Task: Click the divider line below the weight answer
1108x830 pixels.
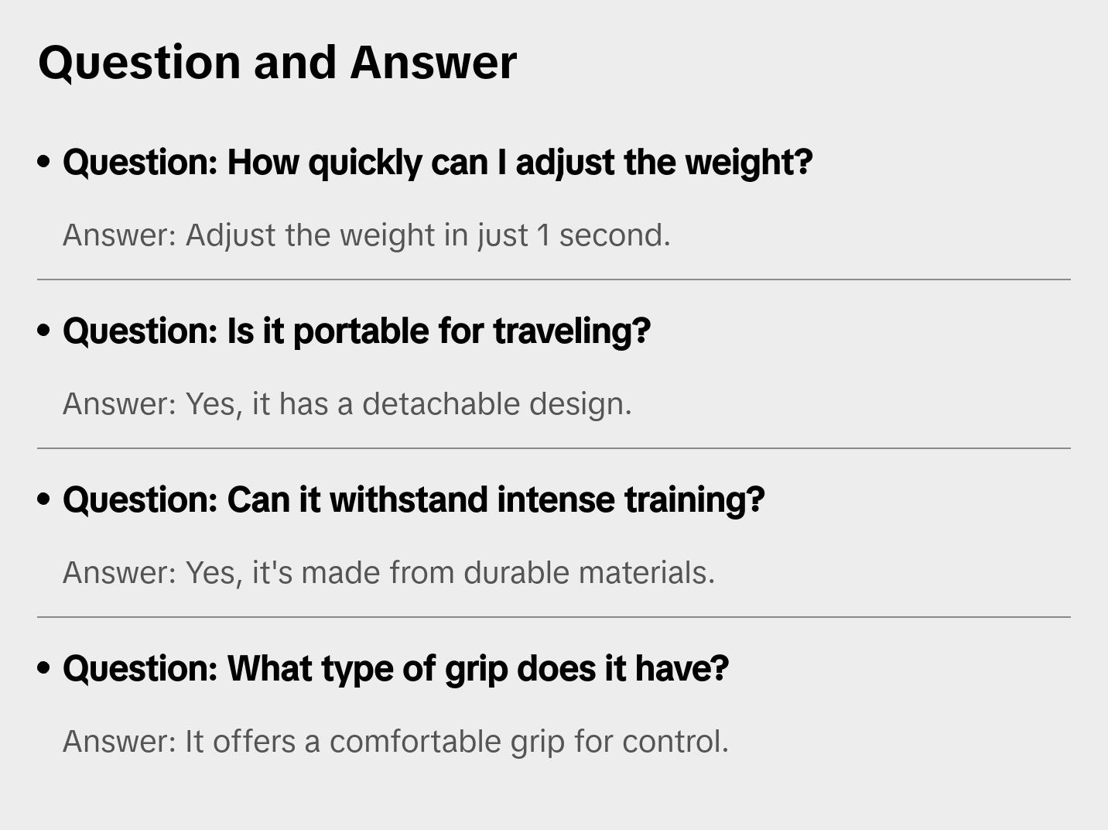Action: [554, 280]
